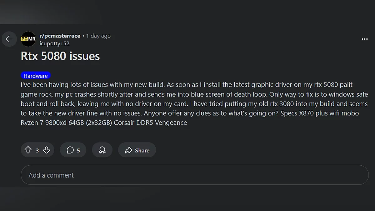The width and height of the screenshot is (375, 211).
Task: View the icupotty152 user profile
Action: 54,43
